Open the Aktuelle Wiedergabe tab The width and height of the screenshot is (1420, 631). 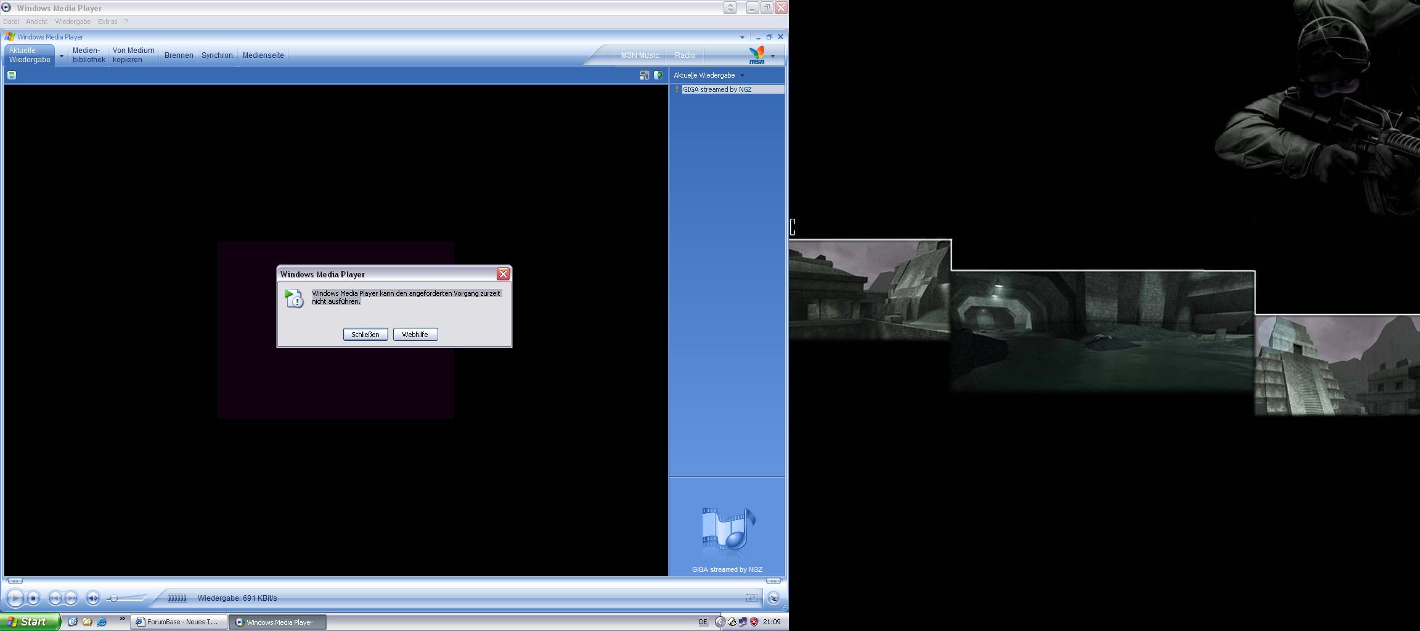click(x=30, y=55)
